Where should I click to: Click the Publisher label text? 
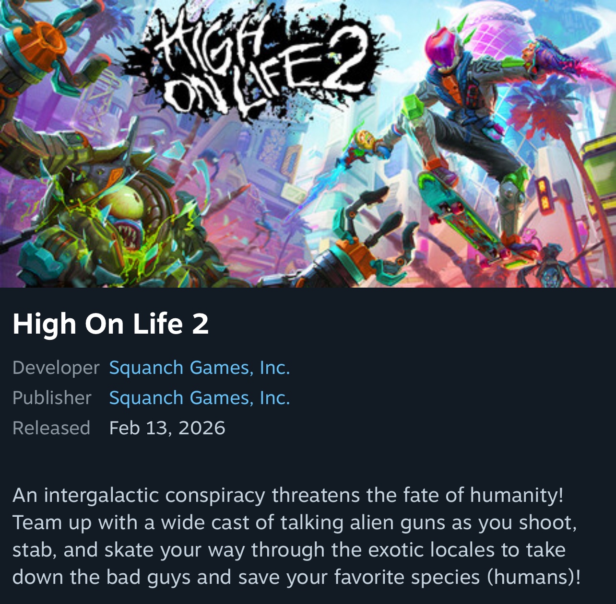pos(52,398)
